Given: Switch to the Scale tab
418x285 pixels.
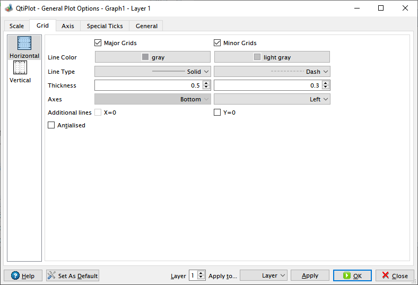Looking at the screenshot, I should [x=16, y=26].
